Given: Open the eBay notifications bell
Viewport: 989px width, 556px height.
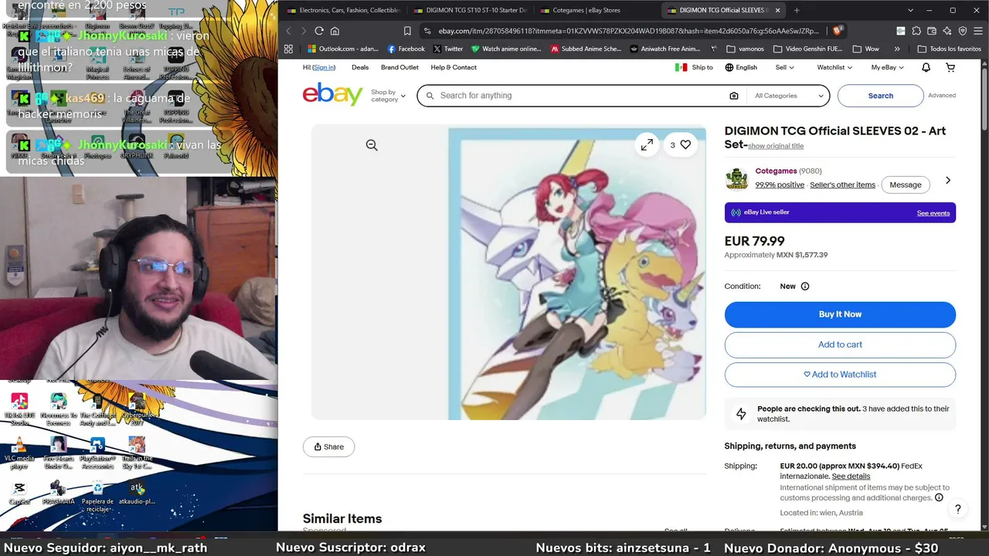Looking at the screenshot, I should (x=926, y=68).
